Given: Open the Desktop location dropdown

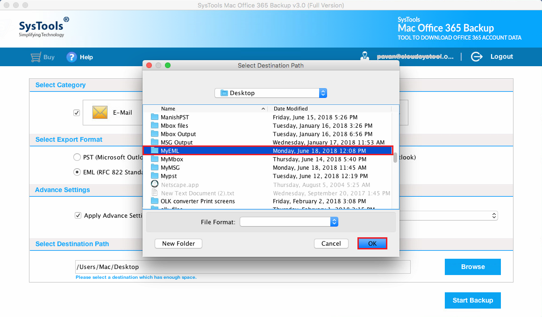Looking at the screenshot, I should pos(271,93).
